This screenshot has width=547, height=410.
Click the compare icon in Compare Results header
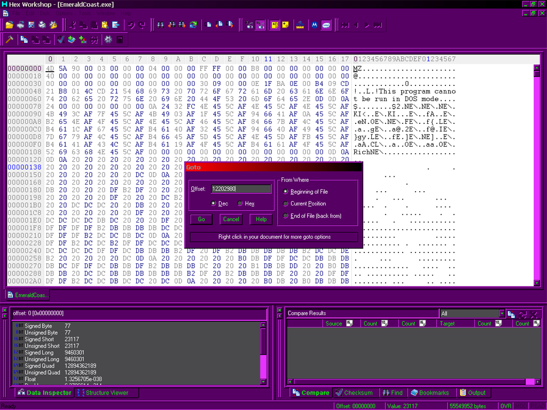tap(511, 314)
